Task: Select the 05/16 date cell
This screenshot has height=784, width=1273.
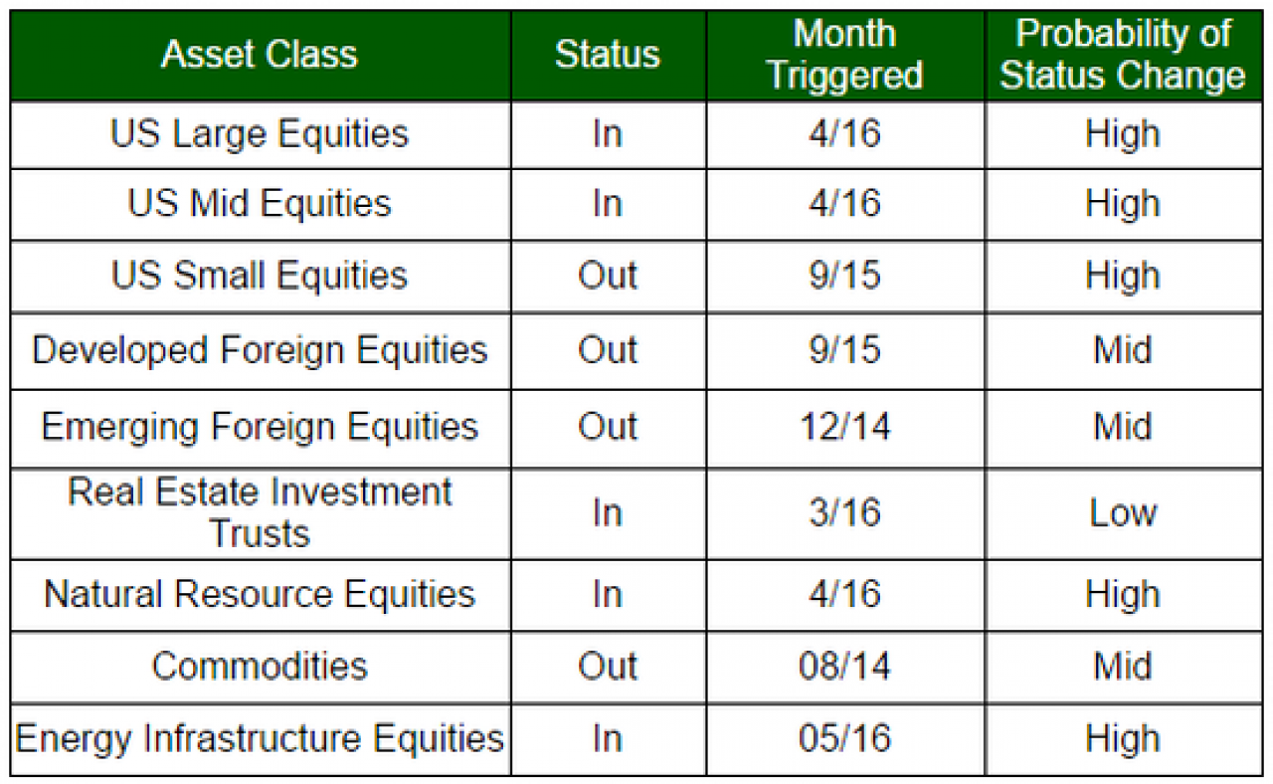Action: pos(845,739)
